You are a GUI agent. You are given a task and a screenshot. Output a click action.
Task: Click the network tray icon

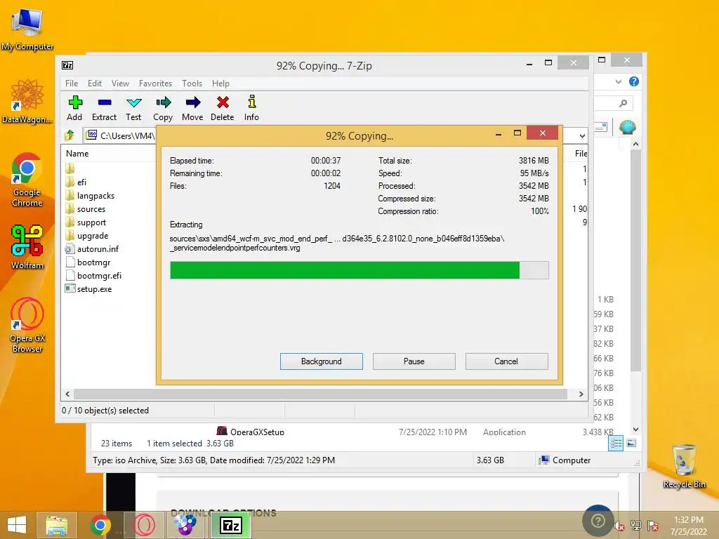coord(636,526)
